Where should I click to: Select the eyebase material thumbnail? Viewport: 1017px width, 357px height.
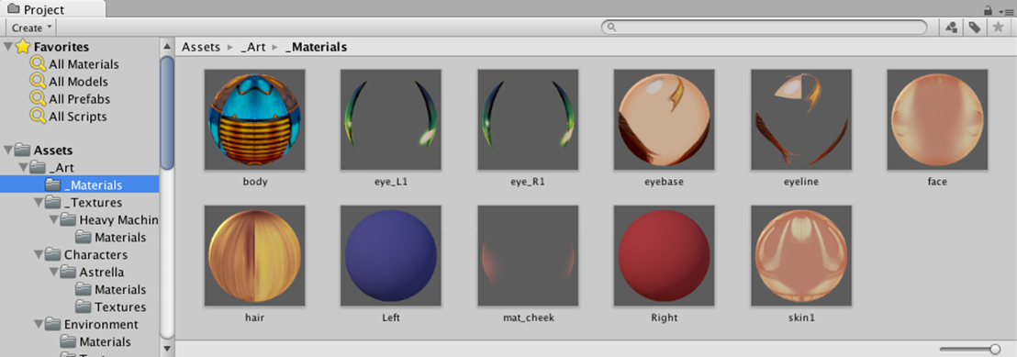point(665,120)
